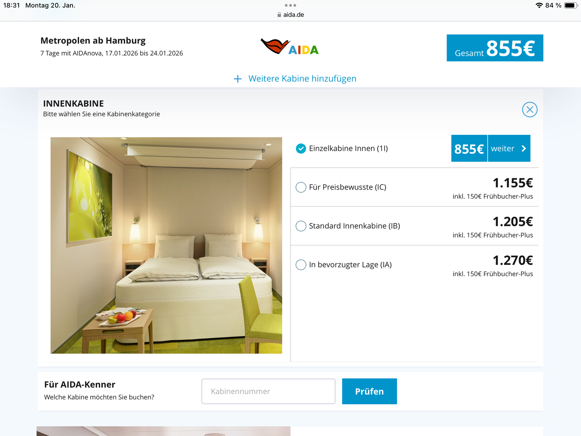Tap the Wi-Fi status icon
Image resolution: width=581 pixels, height=436 pixels.
click(x=539, y=5)
